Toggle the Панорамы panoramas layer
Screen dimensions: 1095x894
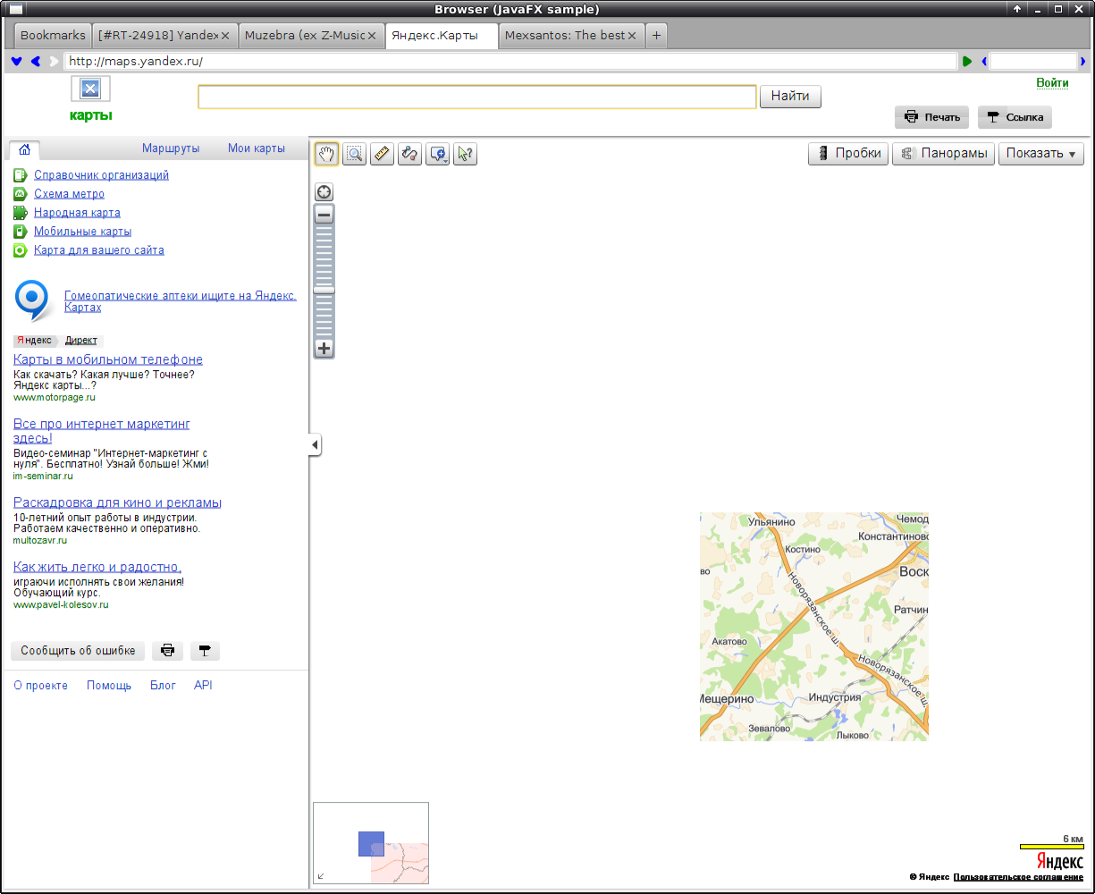tap(943, 154)
